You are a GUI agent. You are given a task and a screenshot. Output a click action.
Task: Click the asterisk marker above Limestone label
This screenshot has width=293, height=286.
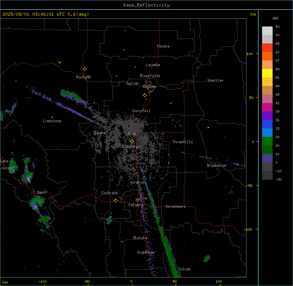(52, 118)
